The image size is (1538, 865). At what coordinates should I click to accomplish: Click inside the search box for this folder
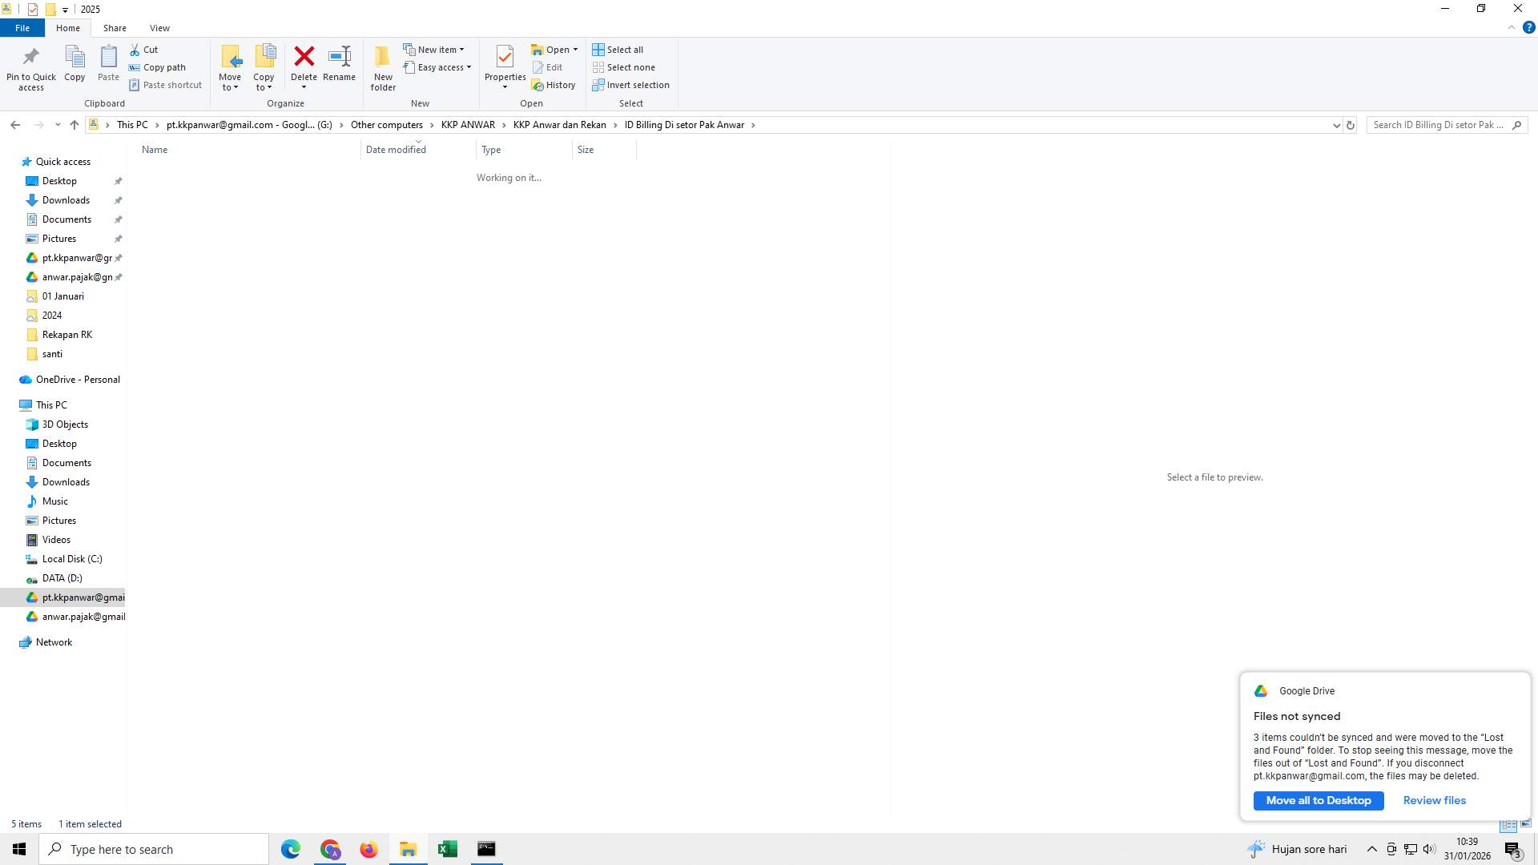coord(1442,125)
